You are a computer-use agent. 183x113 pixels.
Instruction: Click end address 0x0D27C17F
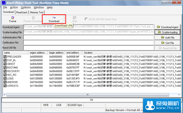point(73,82)
